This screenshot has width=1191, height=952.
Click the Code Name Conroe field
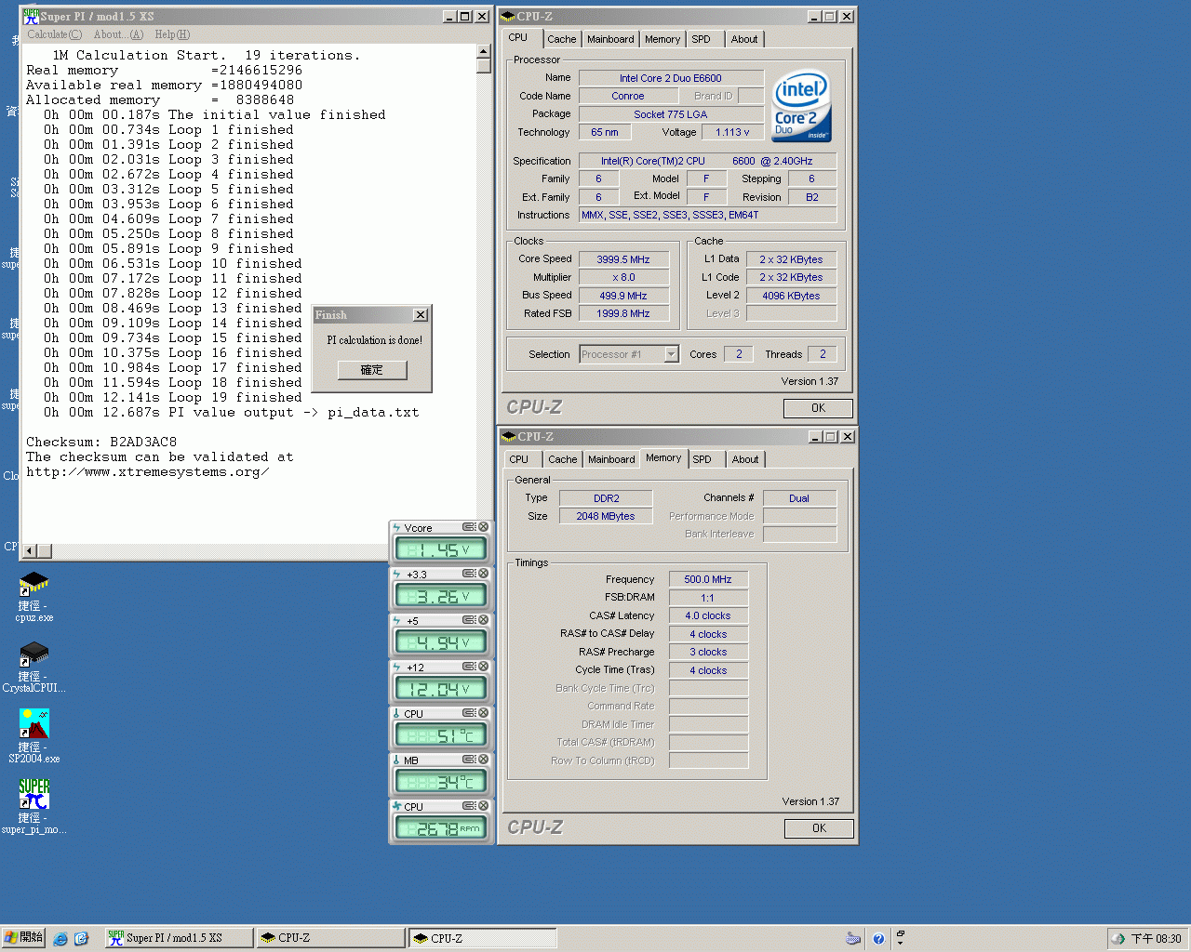628,96
